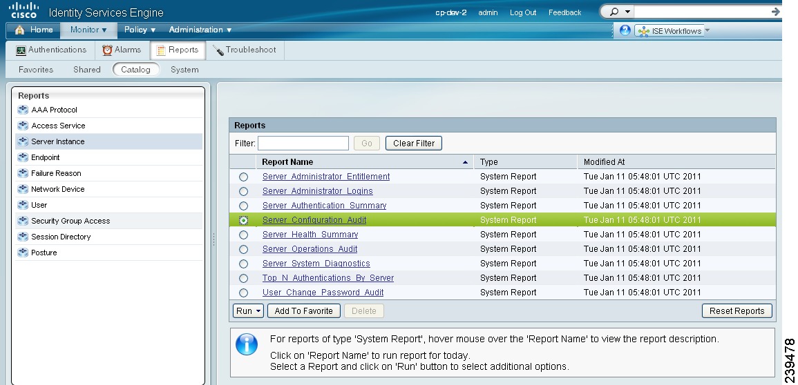Image resolution: width=798 pixels, height=385 pixels.
Task: Click the Modified At column header
Action: tap(676, 162)
